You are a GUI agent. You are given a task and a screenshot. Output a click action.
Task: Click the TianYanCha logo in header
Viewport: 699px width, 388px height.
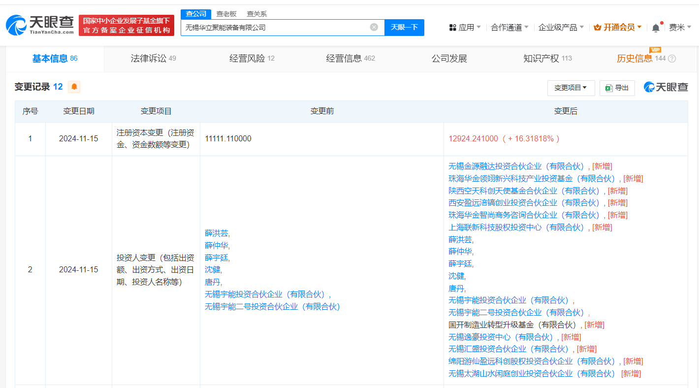(40, 25)
